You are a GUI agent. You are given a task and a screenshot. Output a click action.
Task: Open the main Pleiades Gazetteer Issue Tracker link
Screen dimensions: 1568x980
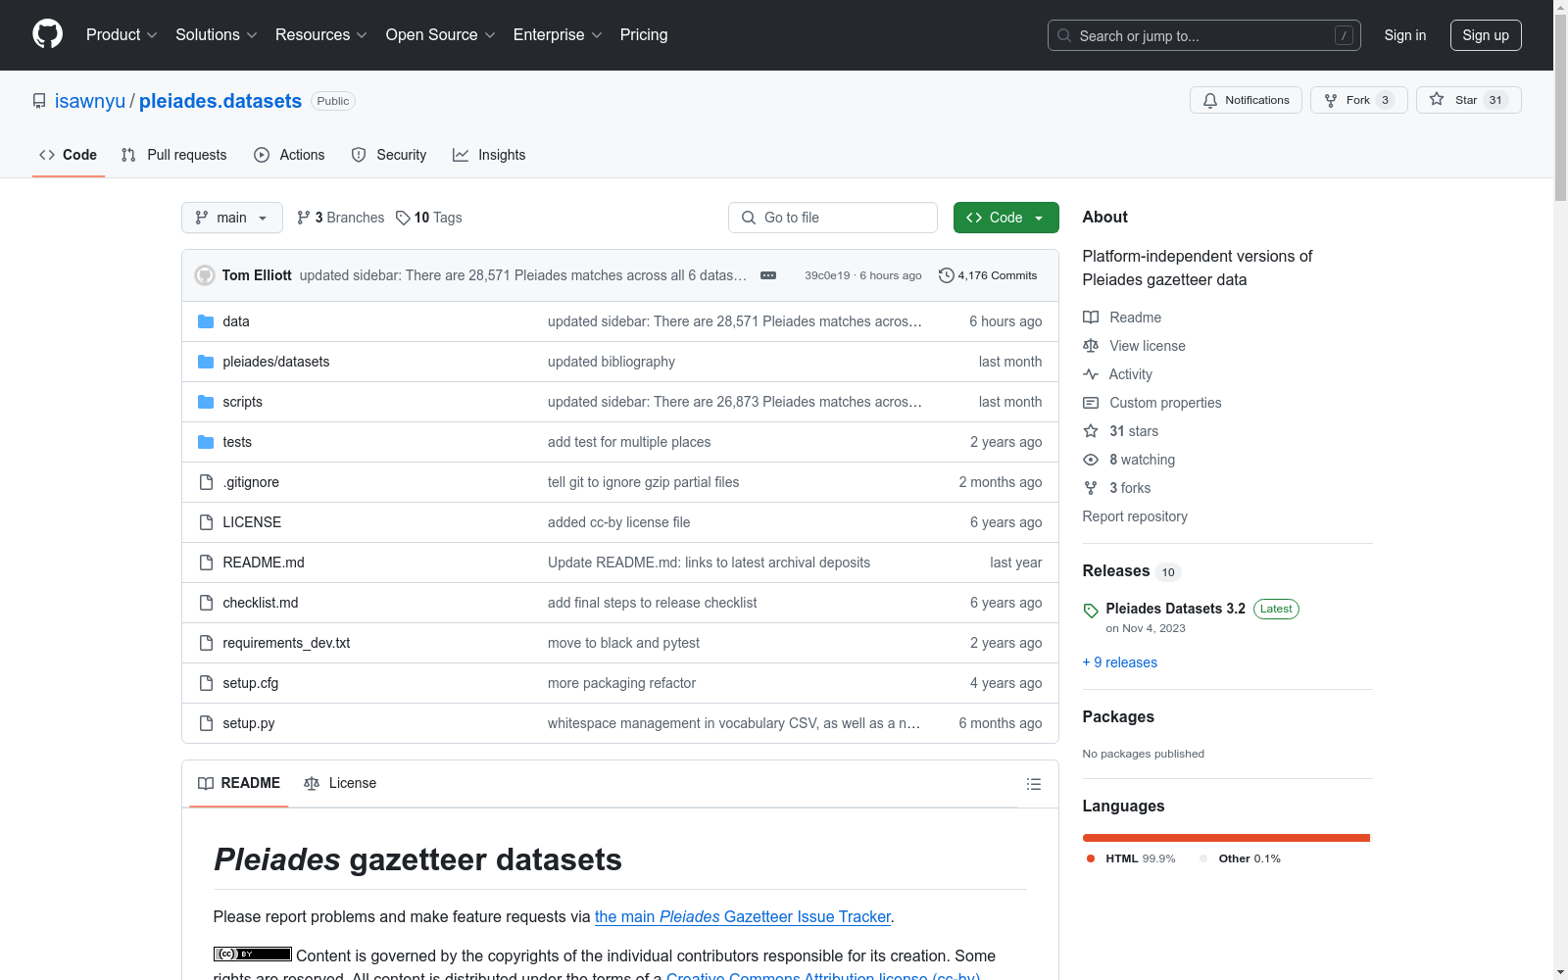(x=743, y=916)
